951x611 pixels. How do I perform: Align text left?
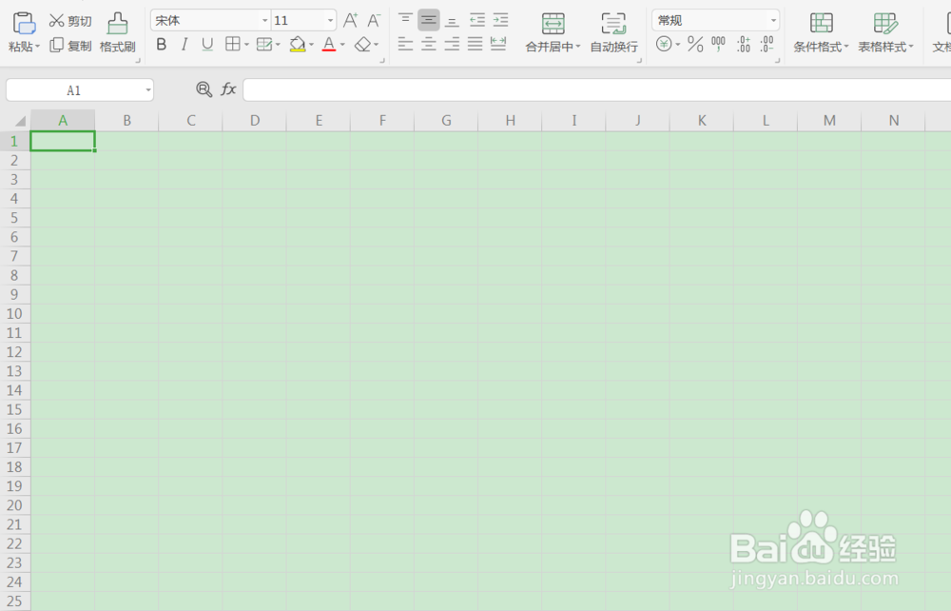pyautogui.click(x=405, y=44)
